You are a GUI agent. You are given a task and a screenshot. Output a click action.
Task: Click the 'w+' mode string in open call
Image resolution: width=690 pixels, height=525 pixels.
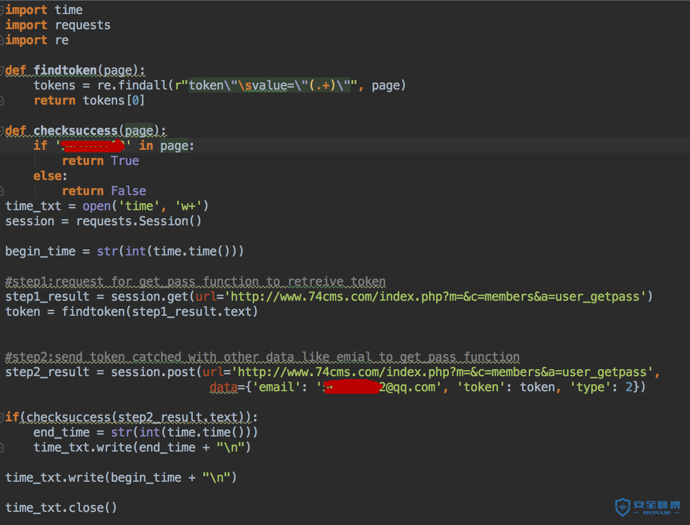coord(188,206)
